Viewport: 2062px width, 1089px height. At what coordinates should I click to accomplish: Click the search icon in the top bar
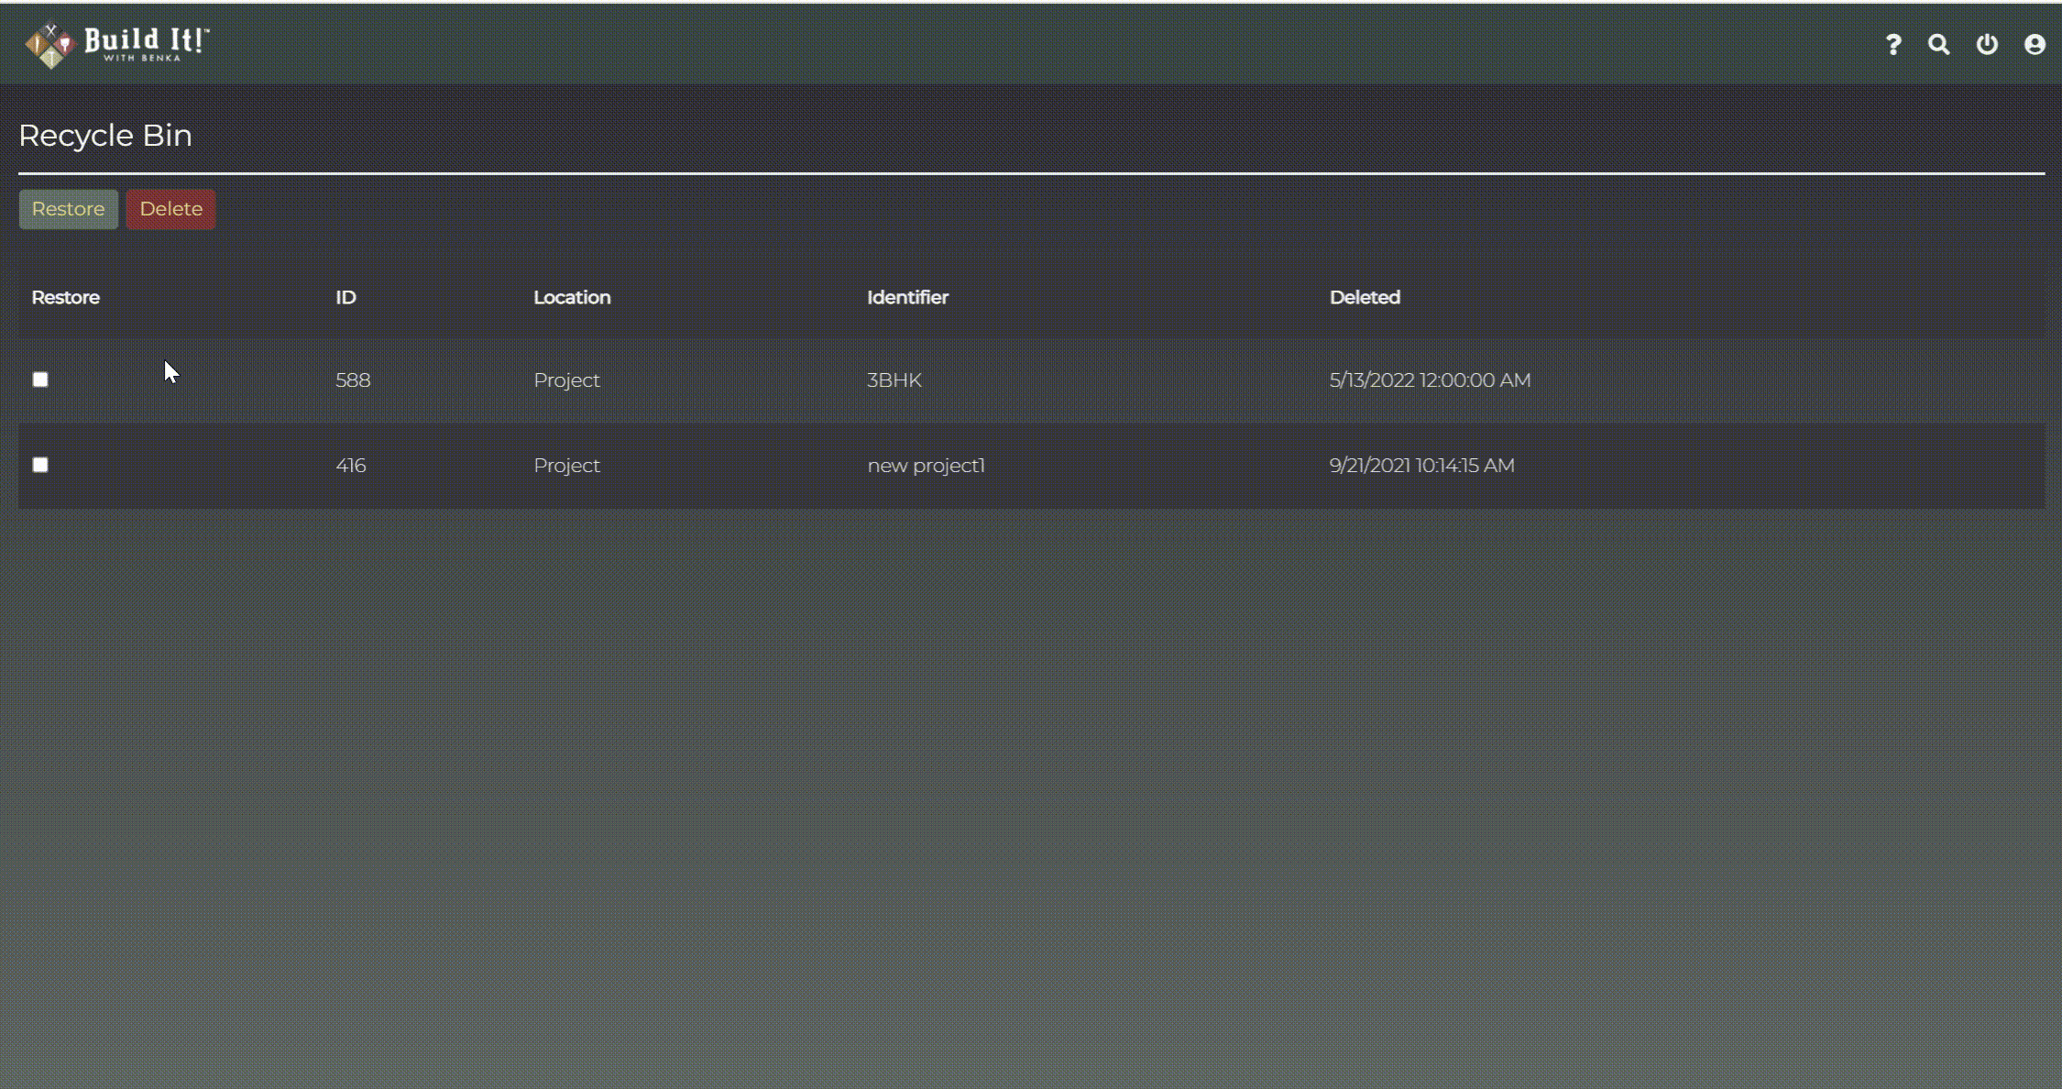(x=1939, y=43)
